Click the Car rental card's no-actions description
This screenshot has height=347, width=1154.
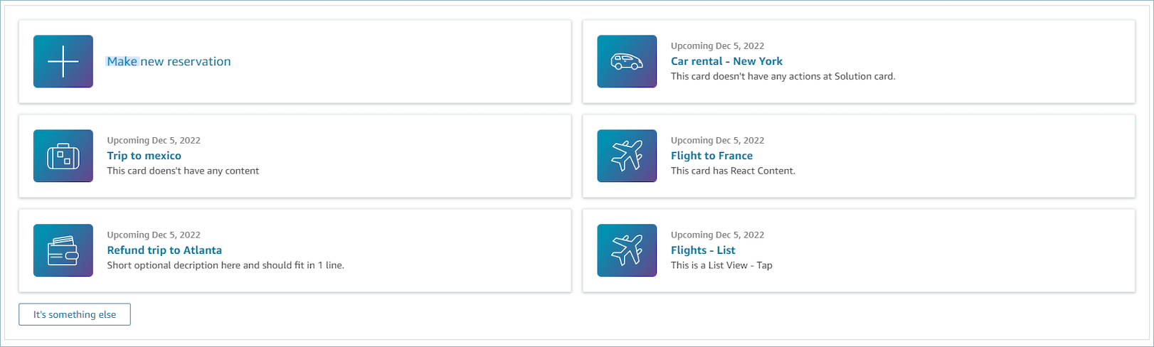point(783,76)
